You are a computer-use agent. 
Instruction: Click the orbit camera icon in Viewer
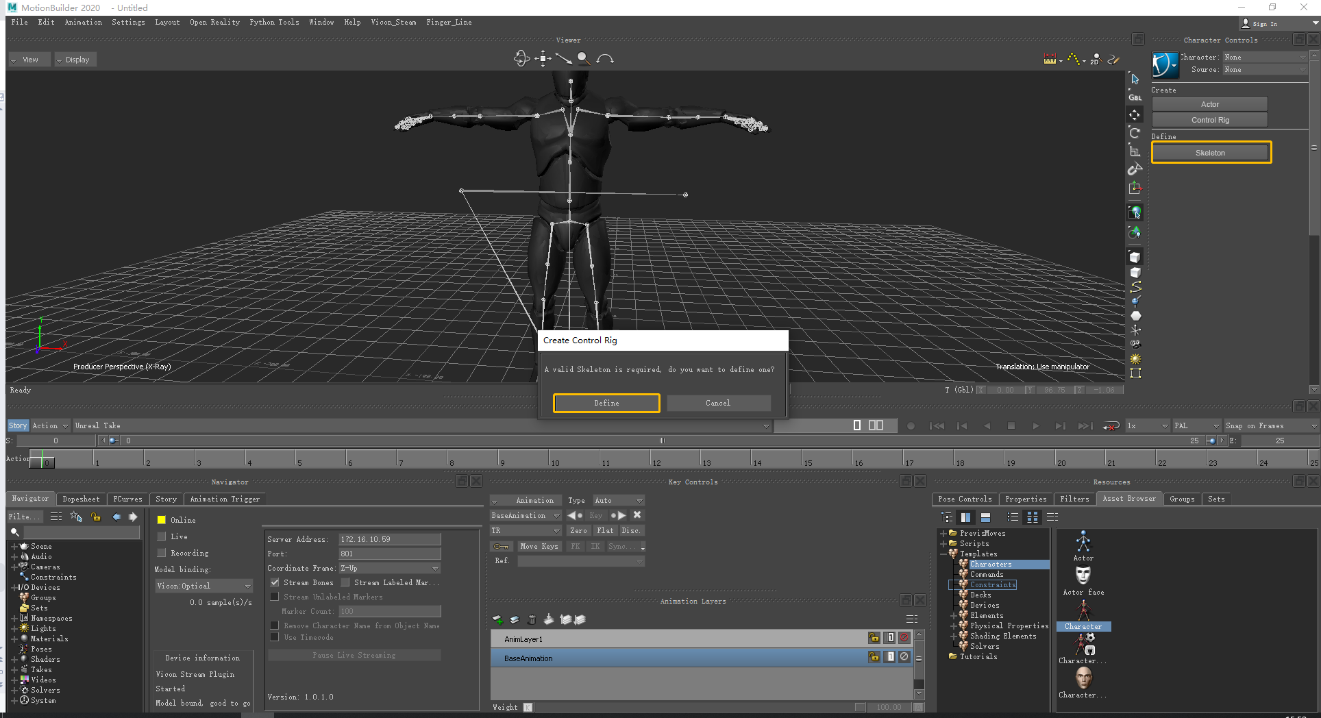pyautogui.click(x=521, y=59)
